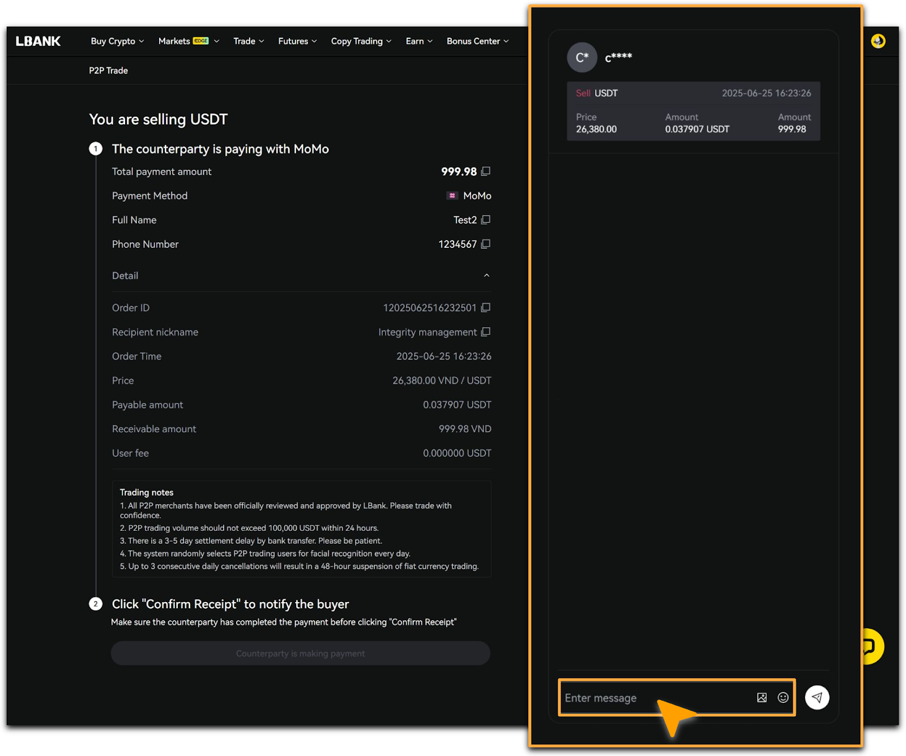Open the yellow chat support bubble
This screenshot has height=756, width=906.
(872, 646)
